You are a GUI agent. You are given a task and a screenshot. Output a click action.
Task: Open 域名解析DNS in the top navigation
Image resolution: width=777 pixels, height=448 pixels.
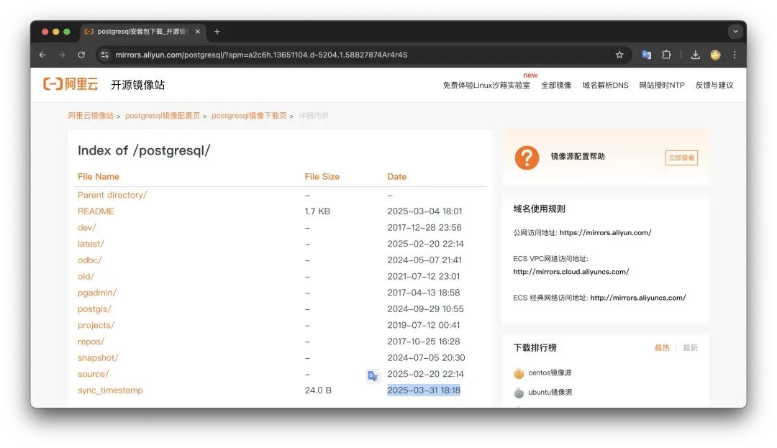pyautogui.click(x=605, y=85)
